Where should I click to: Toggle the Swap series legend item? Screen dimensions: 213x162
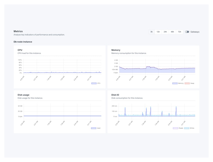[187, 83]
